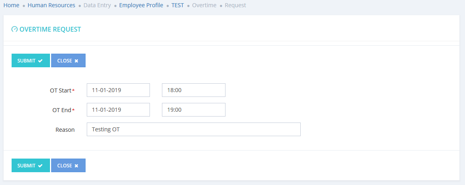Click the X icon on the top Close button
This screenshot has width=465, height=185.
point(76,61)
